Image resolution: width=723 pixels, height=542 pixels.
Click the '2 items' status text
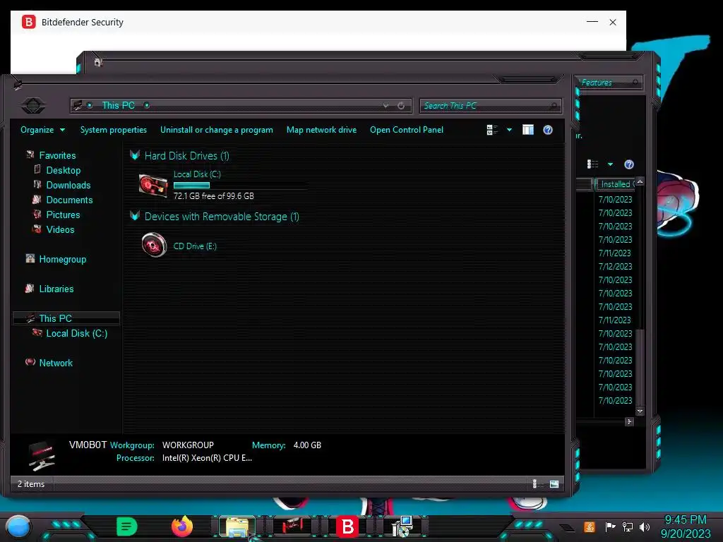(31, 484)
